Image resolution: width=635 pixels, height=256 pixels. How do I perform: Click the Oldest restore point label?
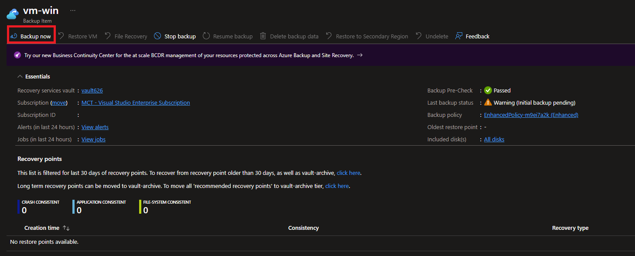pyautogui.click(x=453, y=127)
